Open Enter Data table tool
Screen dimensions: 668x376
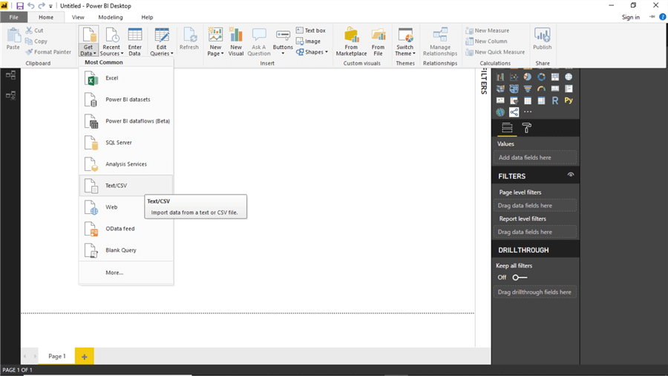[x=134, y=42]
